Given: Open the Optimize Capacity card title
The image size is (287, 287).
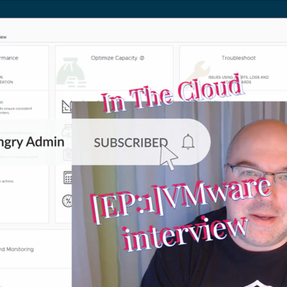Looking at the screenshot, I should pos(114,58).
